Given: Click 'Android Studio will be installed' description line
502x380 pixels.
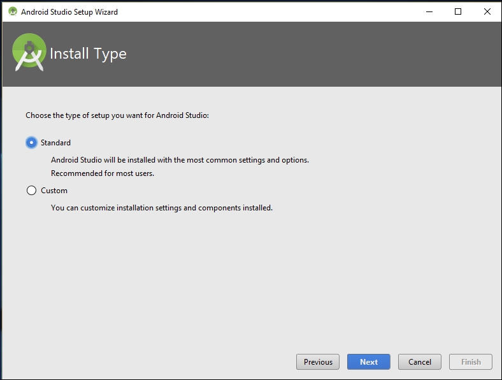Looking at the screenshot, I should 180,160.
